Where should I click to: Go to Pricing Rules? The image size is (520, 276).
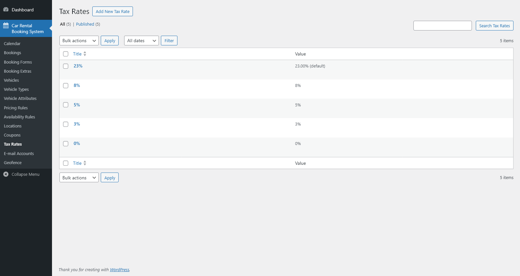coord(16,108)
